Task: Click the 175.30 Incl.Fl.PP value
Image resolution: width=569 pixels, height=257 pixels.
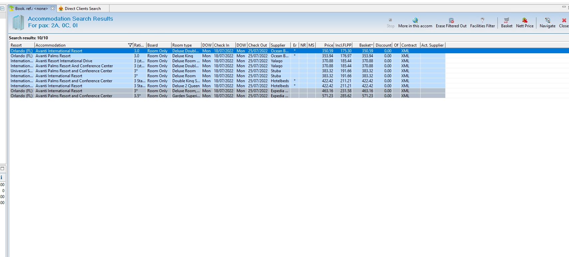Action: click(346, 51)
